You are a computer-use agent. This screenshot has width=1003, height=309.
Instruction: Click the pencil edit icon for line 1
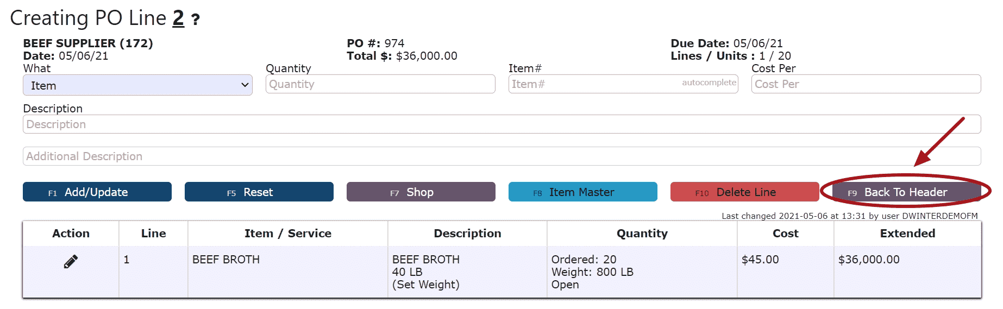point(71,262)
